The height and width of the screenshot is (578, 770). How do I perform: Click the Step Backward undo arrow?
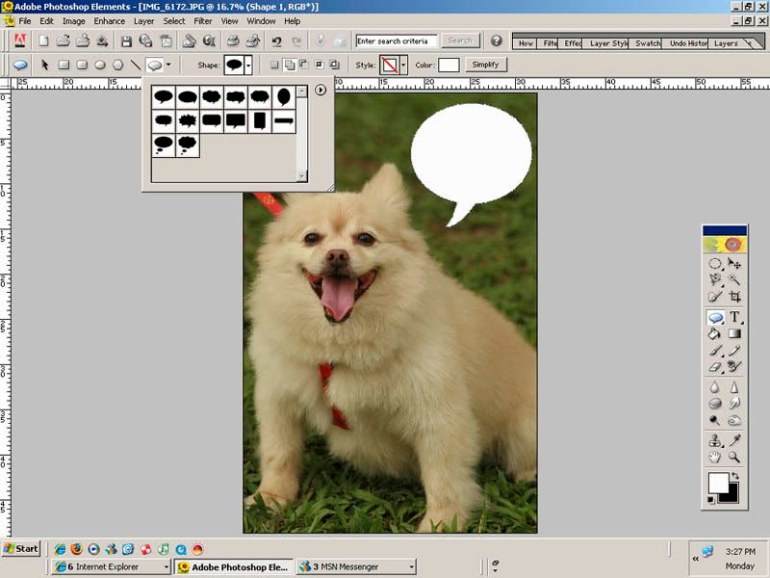tap(276, 41)
